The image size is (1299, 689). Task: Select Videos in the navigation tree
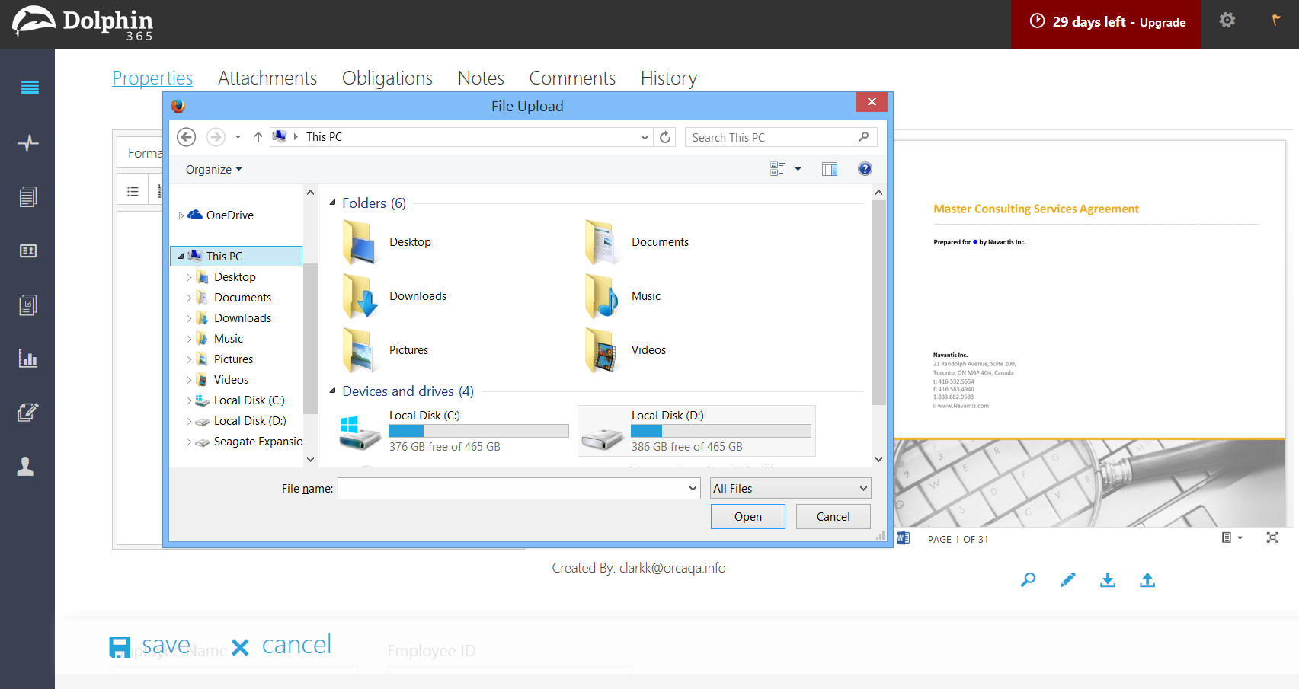[x=231, y=380]
